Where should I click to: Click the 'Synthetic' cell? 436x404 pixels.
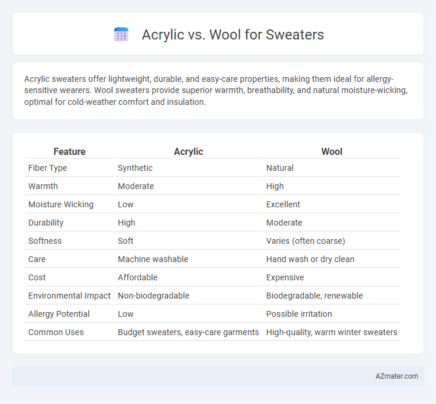[135, 168]
